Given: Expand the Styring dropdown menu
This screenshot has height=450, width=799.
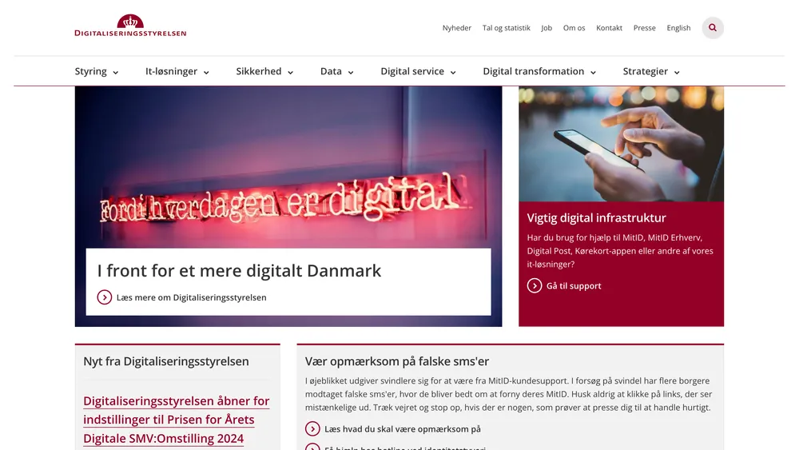Looking at the screenshot, I should tap(97, 71).
